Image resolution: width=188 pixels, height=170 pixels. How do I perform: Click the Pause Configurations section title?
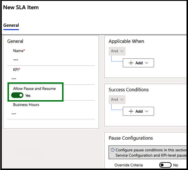(x=131, y=138)
